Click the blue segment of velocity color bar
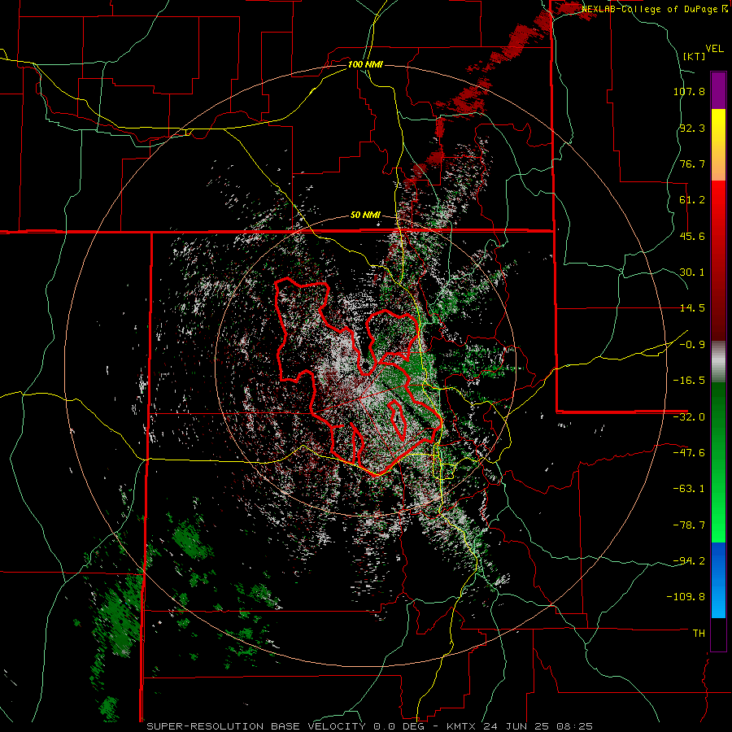Image resolution: width=732 pixels, height=732 pixels. 718,580
